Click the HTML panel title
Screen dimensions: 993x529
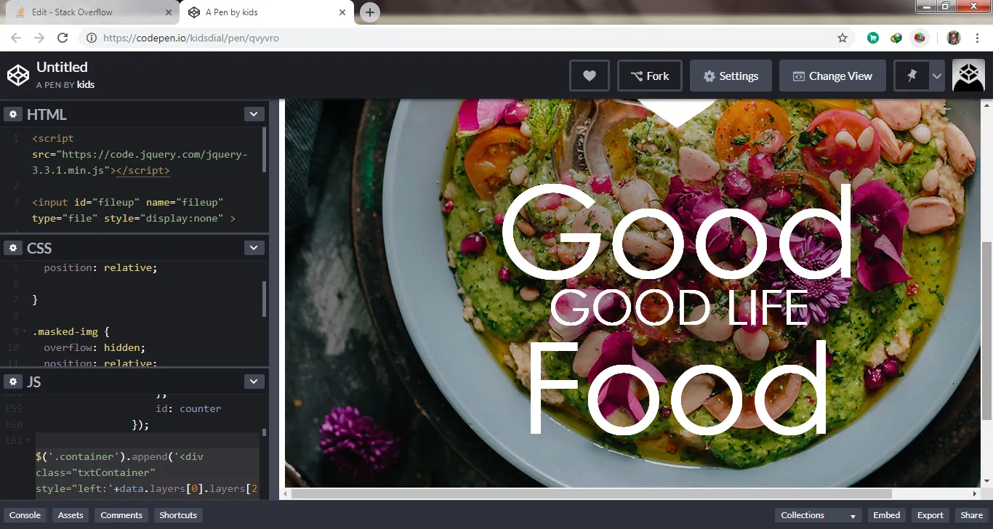pyautogui.click(x=47, y=114)
